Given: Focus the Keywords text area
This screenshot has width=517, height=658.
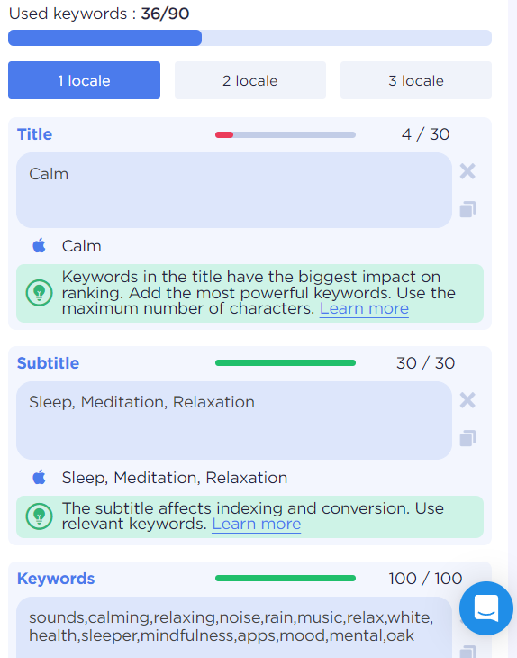Looking at the screenshot, I should (234, 627).
